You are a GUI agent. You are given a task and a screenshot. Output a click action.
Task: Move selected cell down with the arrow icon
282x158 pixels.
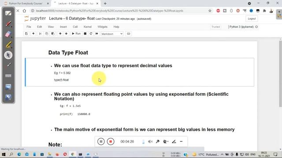tap(66, 34)
